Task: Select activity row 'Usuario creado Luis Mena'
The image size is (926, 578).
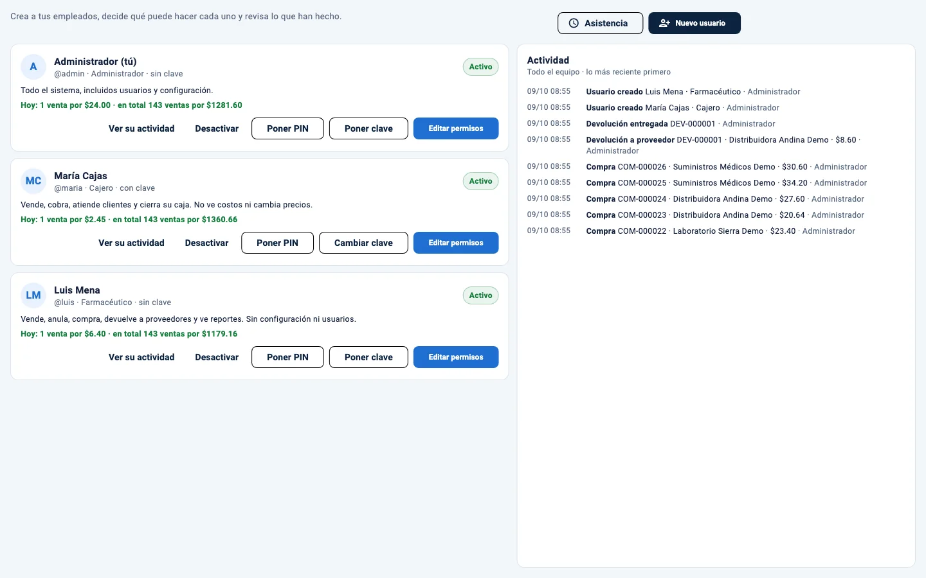Action: [x=716, y=92]
